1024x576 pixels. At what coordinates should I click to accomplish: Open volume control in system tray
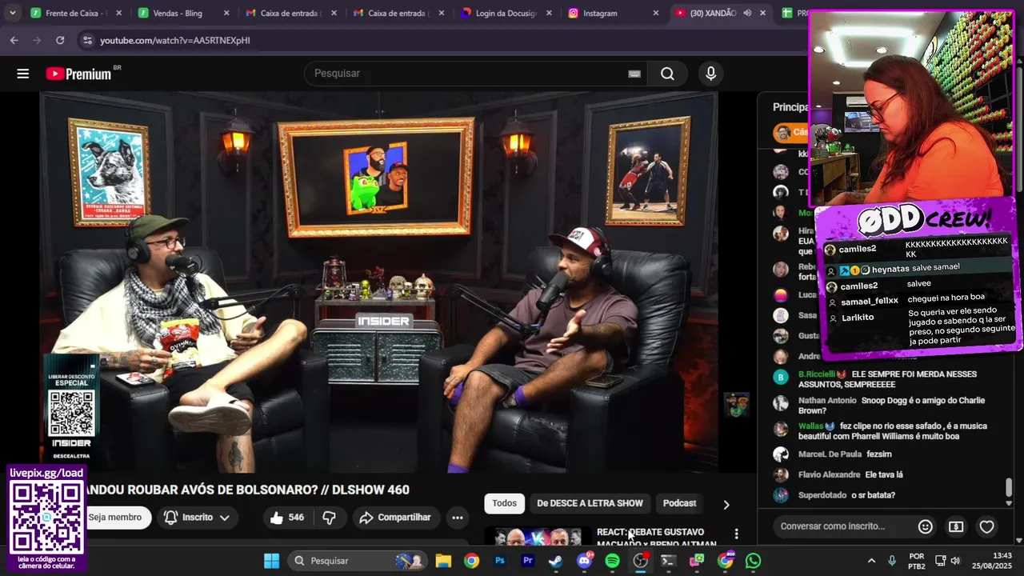click(955, 561)
